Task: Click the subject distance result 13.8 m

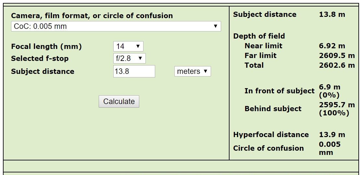Action: pyautogui.click(x=332, y=14)
